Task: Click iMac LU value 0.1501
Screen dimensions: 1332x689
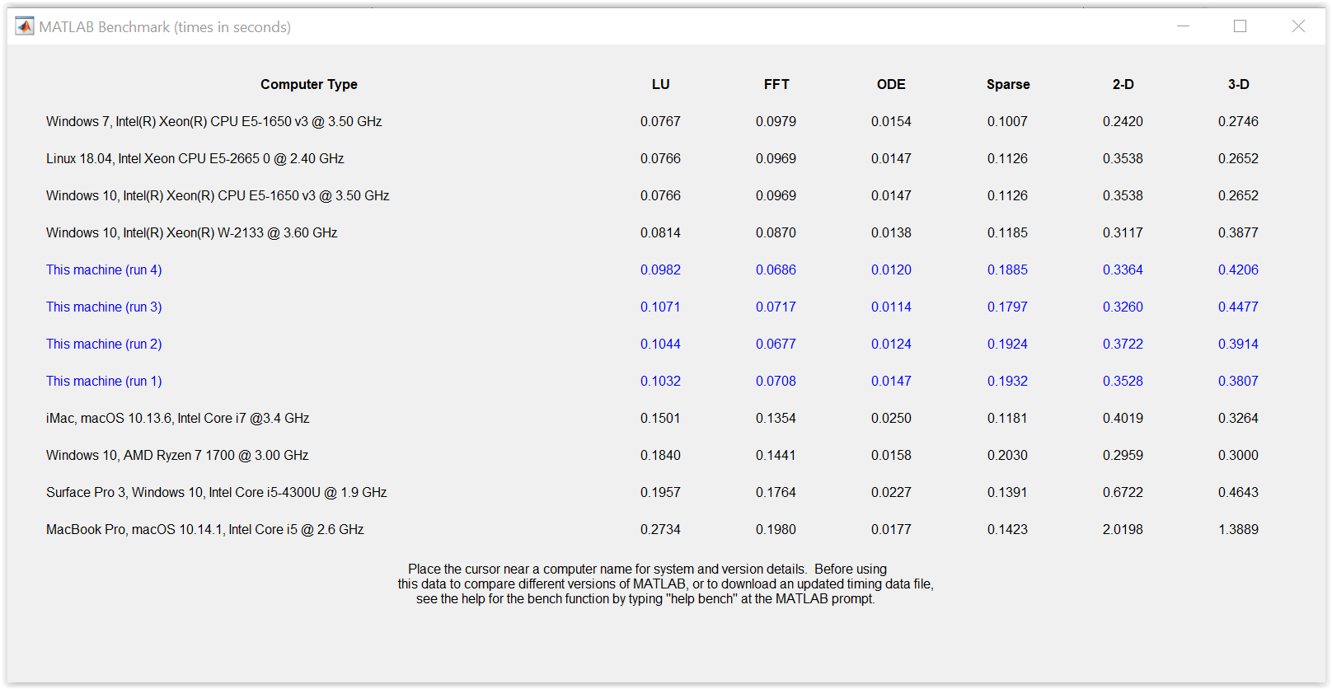Action: 661,418
